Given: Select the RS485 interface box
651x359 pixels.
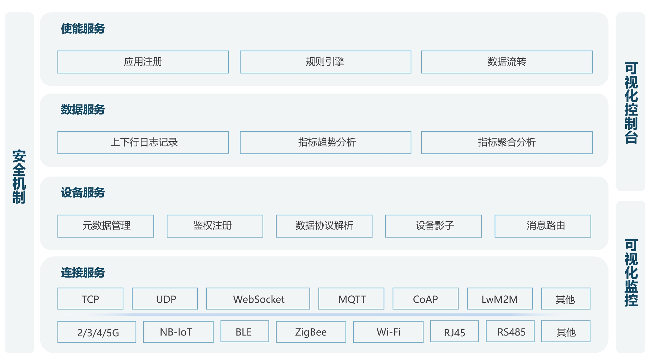Looking at the screenshot, I should click(x=510, y=332).
